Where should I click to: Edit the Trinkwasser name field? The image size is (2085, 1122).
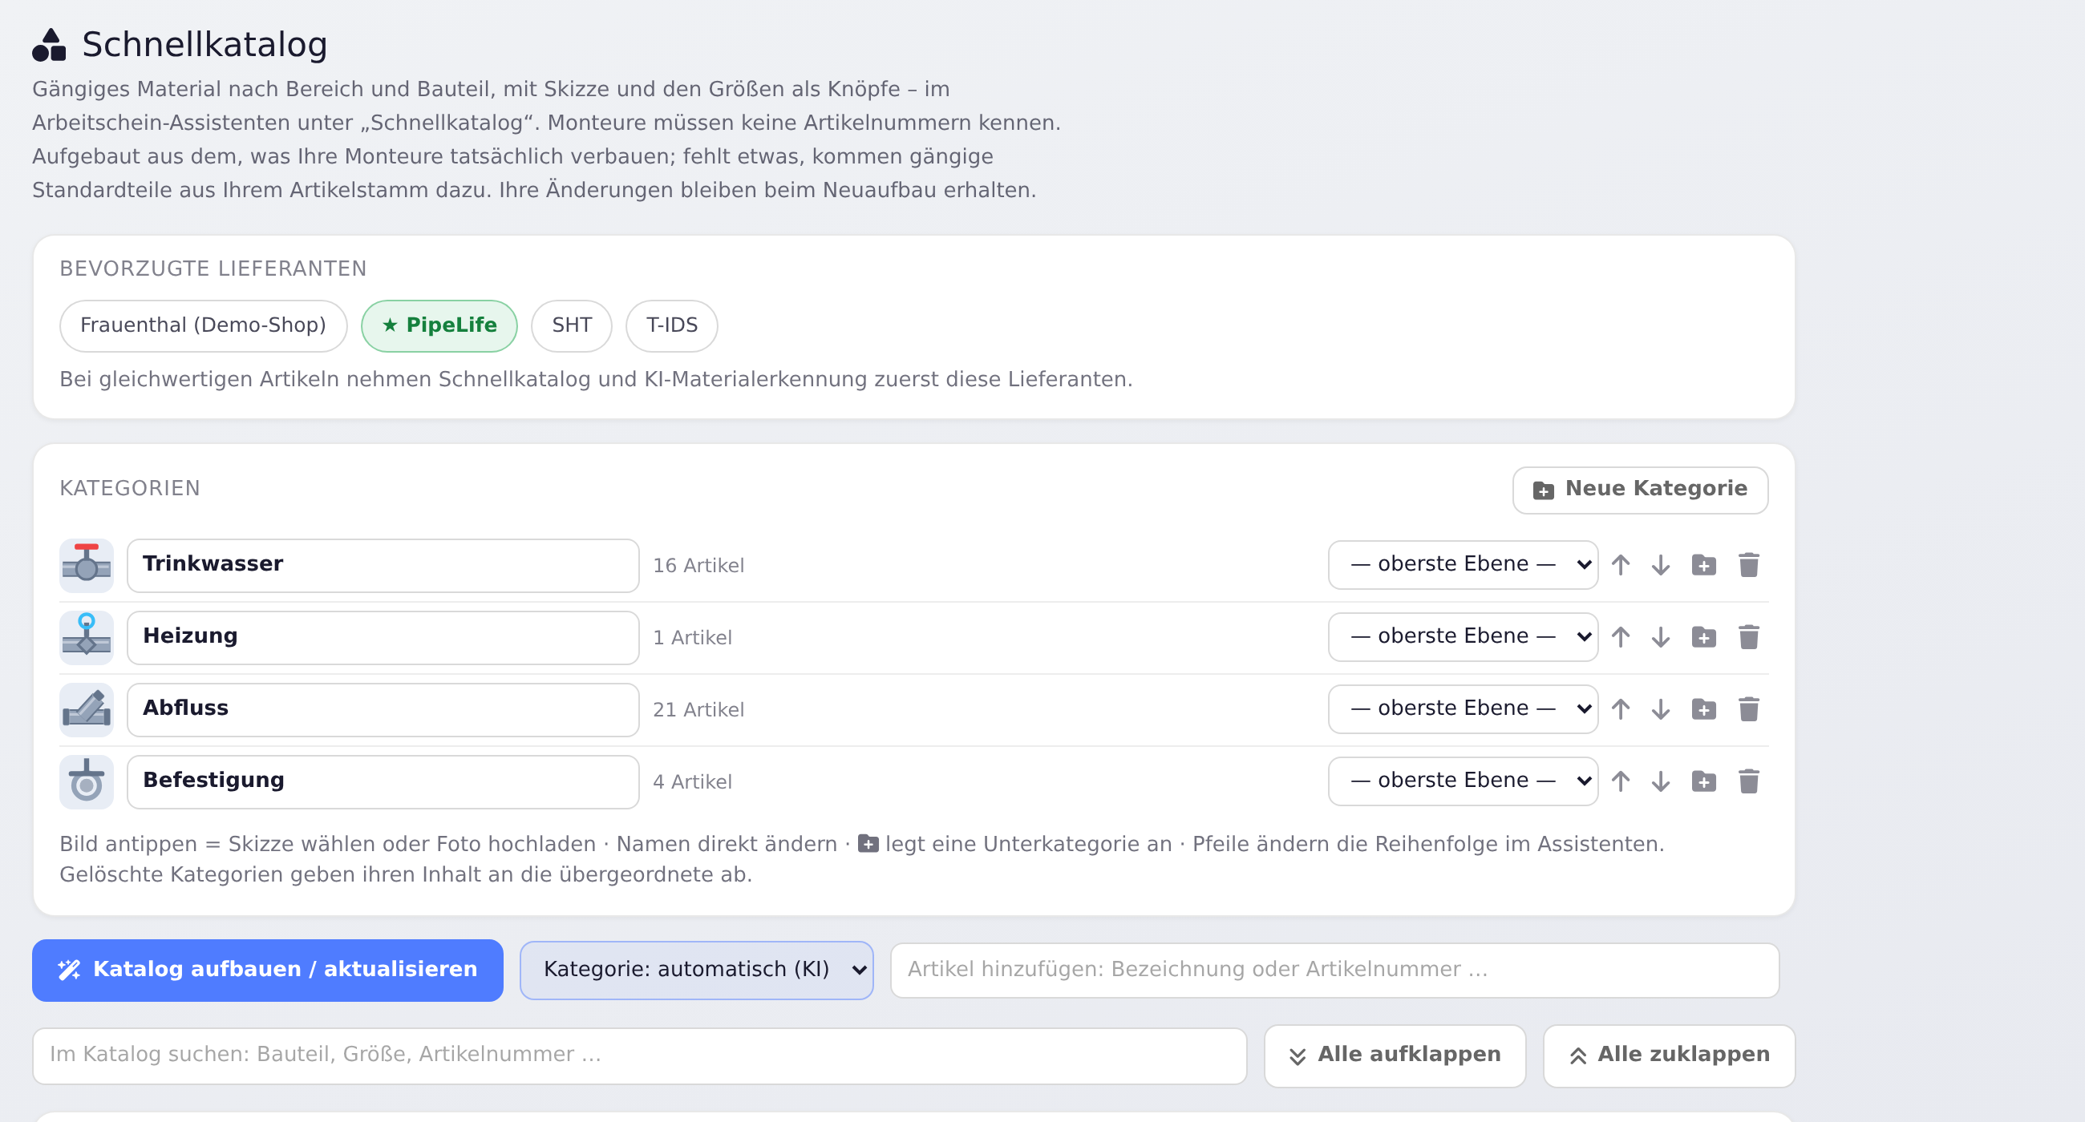pos(383,565)
